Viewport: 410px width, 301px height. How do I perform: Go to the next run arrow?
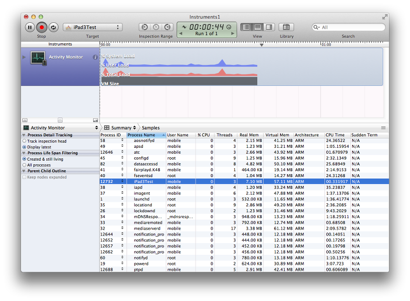coord(233,33)
